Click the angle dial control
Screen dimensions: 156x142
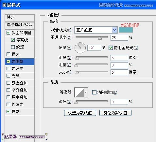coord(80,48)
